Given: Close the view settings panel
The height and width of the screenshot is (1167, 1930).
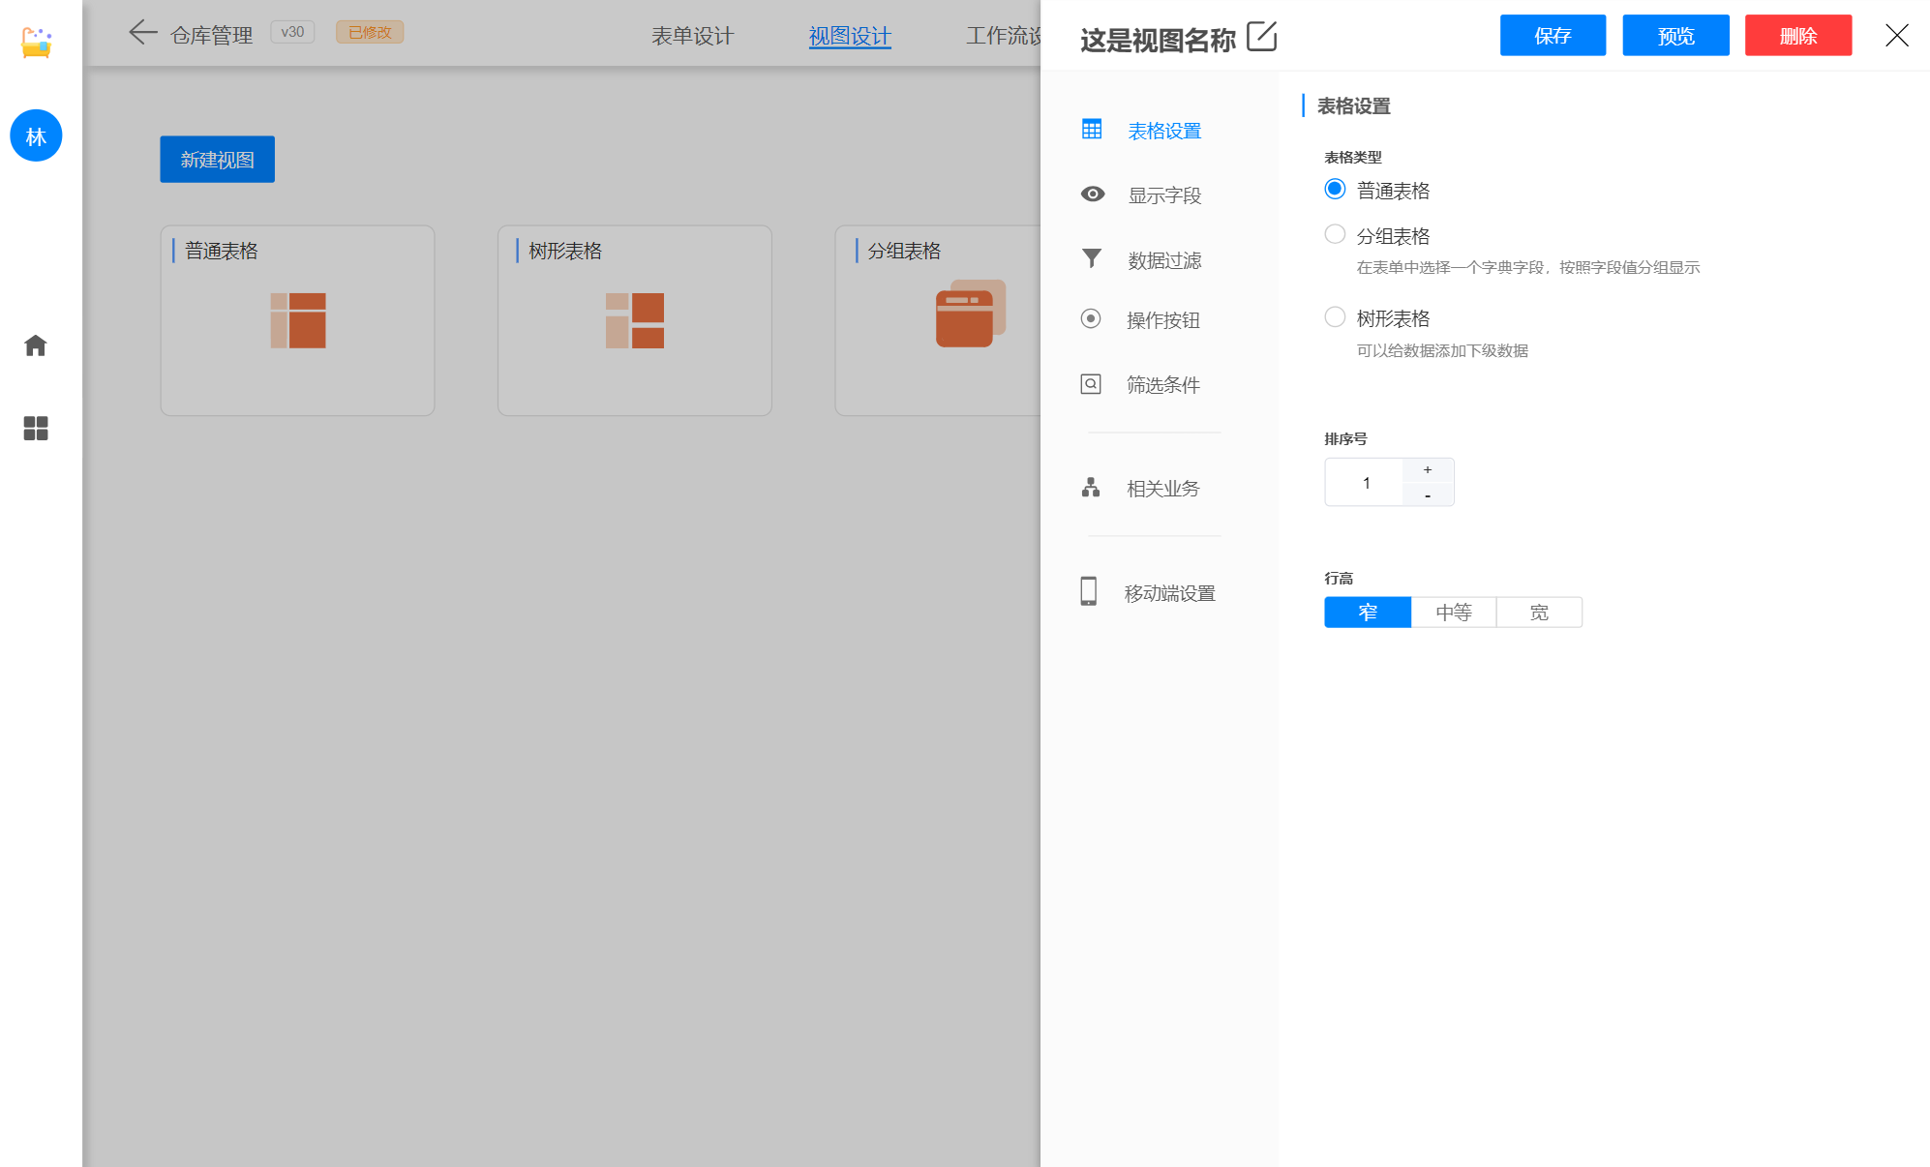Looking at the screenshot, I should (x=1897, y=36).
